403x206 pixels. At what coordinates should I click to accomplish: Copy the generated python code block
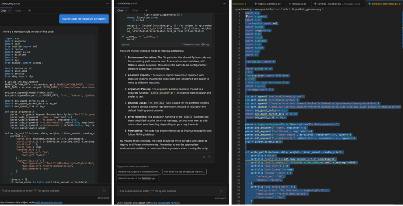(x=205, y=45)
